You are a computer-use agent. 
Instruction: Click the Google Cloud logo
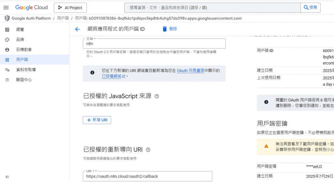(x=32, y=8)
